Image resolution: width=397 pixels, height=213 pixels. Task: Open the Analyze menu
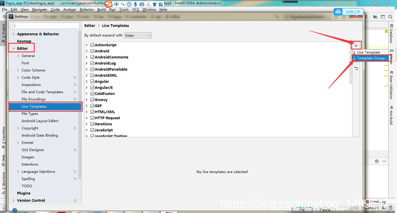69,9
